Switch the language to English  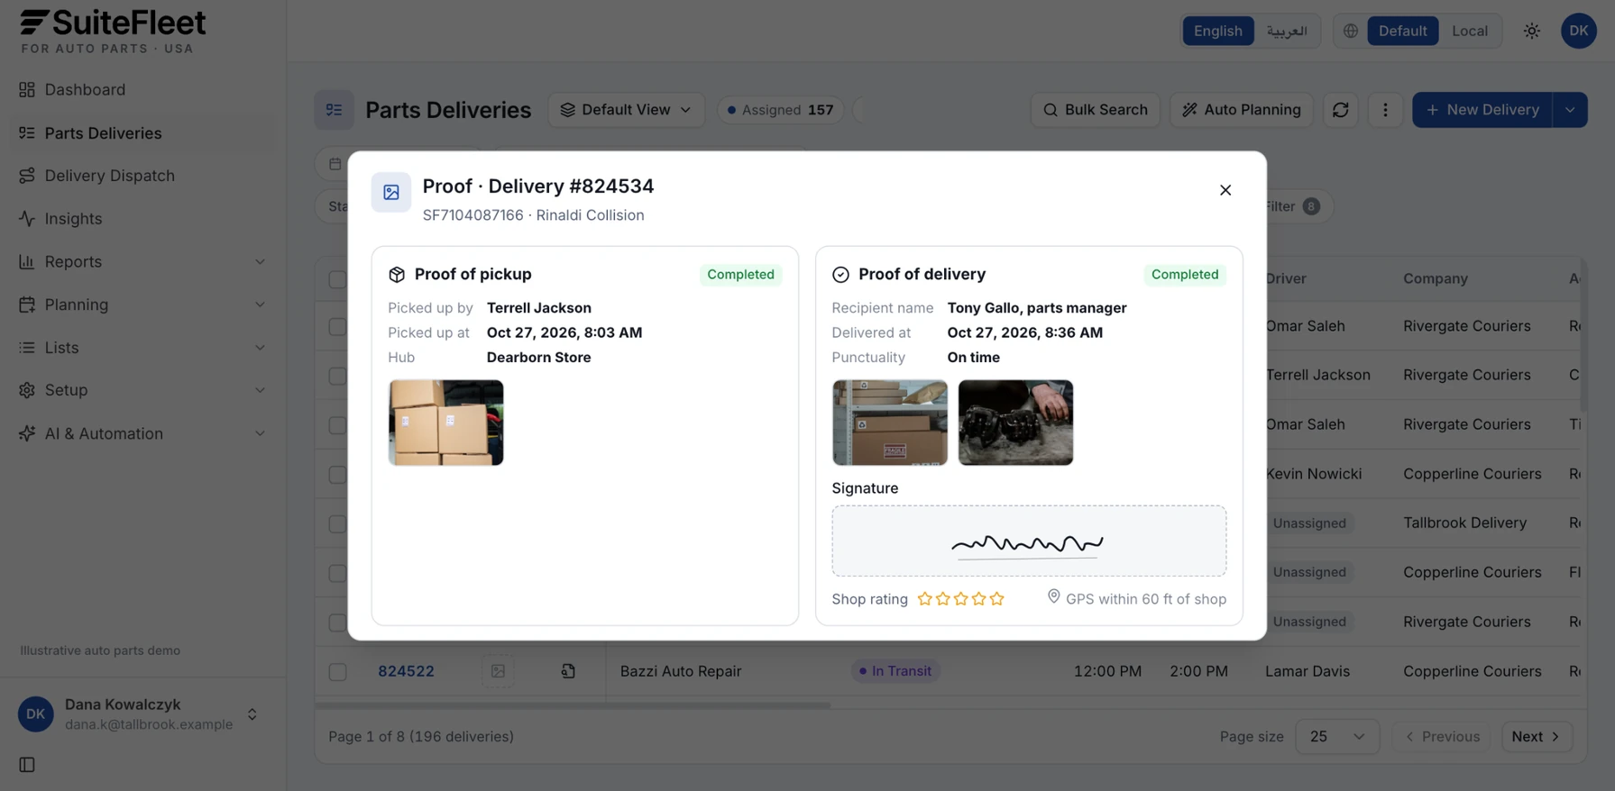1217,31
